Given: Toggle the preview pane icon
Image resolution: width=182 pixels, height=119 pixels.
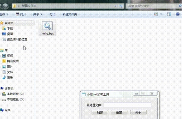Looking at the screenshot, I should click(x=169, y=14).
